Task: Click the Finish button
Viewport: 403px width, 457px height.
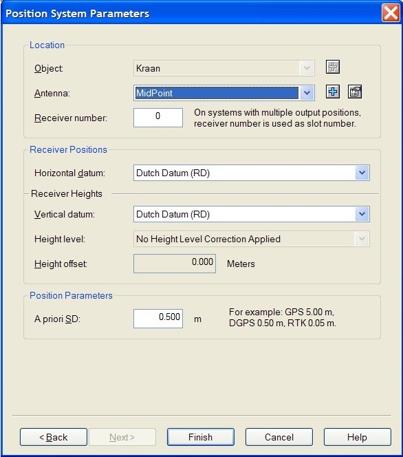Action: [x=201, y=437]
